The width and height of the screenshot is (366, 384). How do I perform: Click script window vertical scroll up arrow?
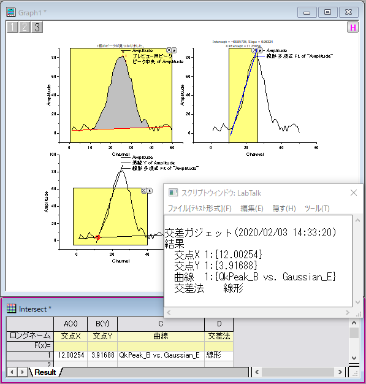click(x=357, y=220)
